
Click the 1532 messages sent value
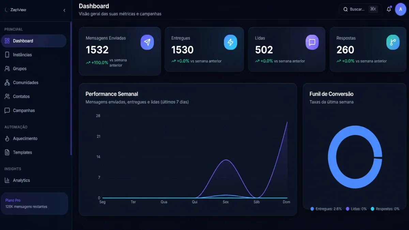[97, 50]
